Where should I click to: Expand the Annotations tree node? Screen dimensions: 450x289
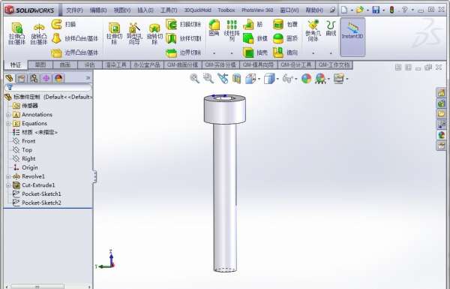(x=8, y=115)
